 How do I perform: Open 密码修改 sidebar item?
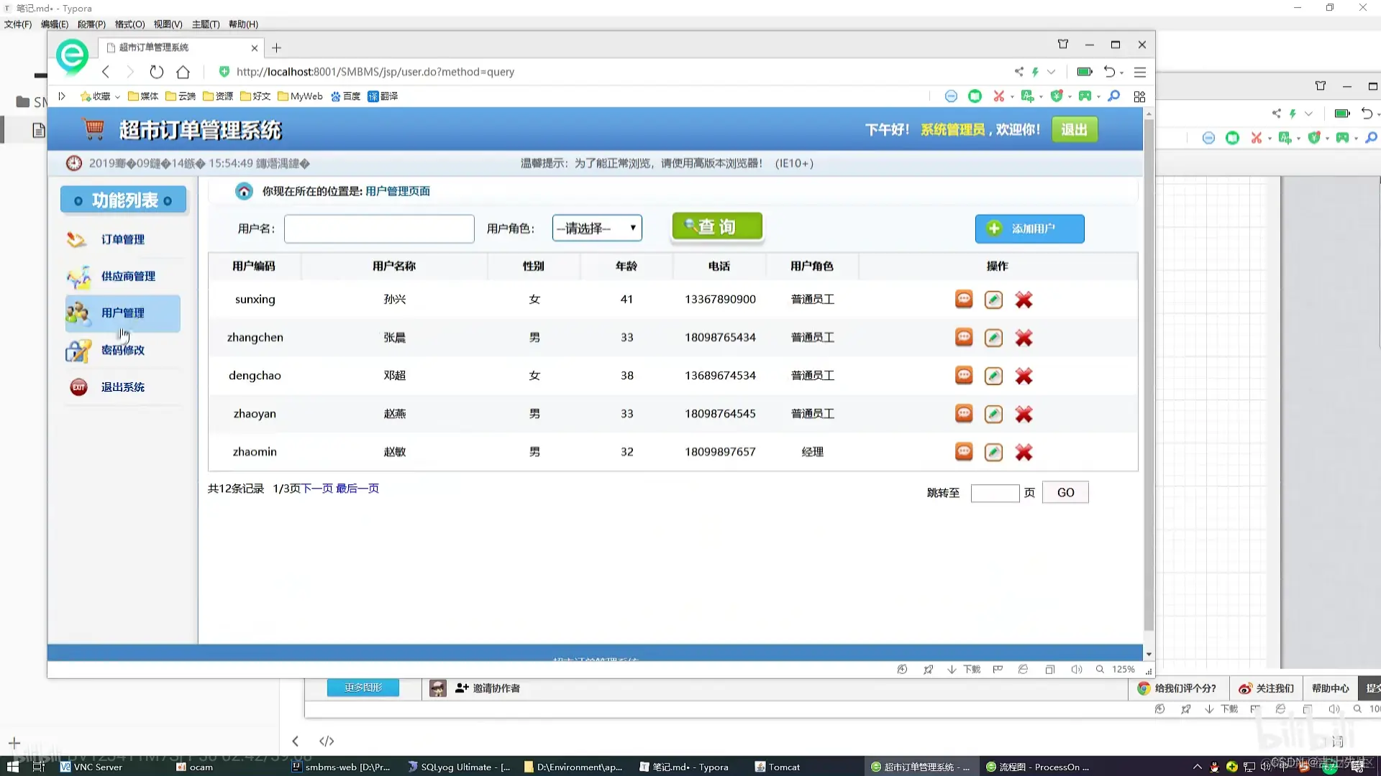[122, 350]
